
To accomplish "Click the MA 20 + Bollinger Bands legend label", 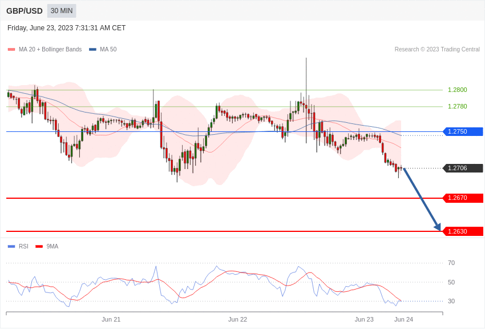I will click(50, 49).
